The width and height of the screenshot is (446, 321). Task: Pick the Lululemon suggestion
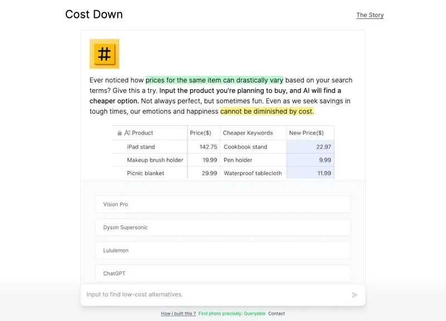[222, 250]
